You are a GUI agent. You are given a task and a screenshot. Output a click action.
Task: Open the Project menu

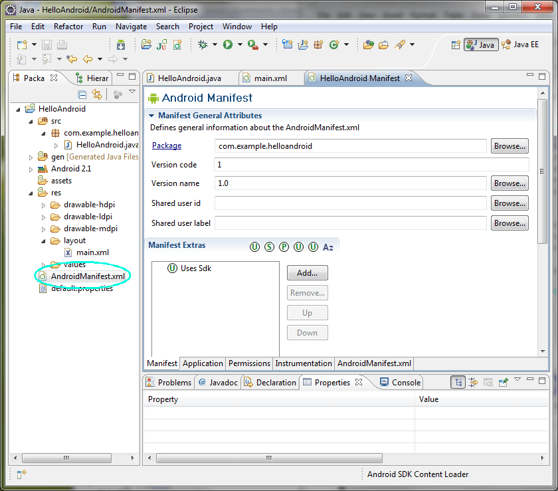(201, 27)
